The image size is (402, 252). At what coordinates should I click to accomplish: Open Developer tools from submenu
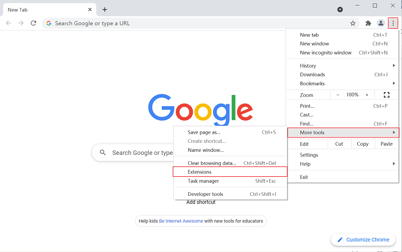coord(230,194)
